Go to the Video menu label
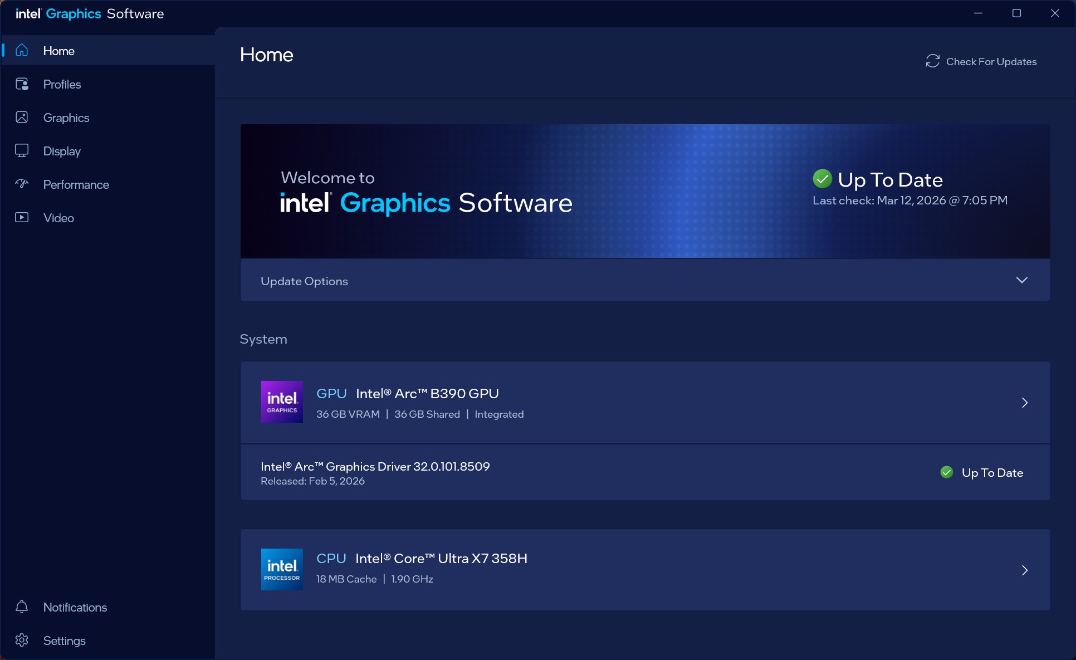This screenshot has height=660, width=1076. tap(58, 218)
